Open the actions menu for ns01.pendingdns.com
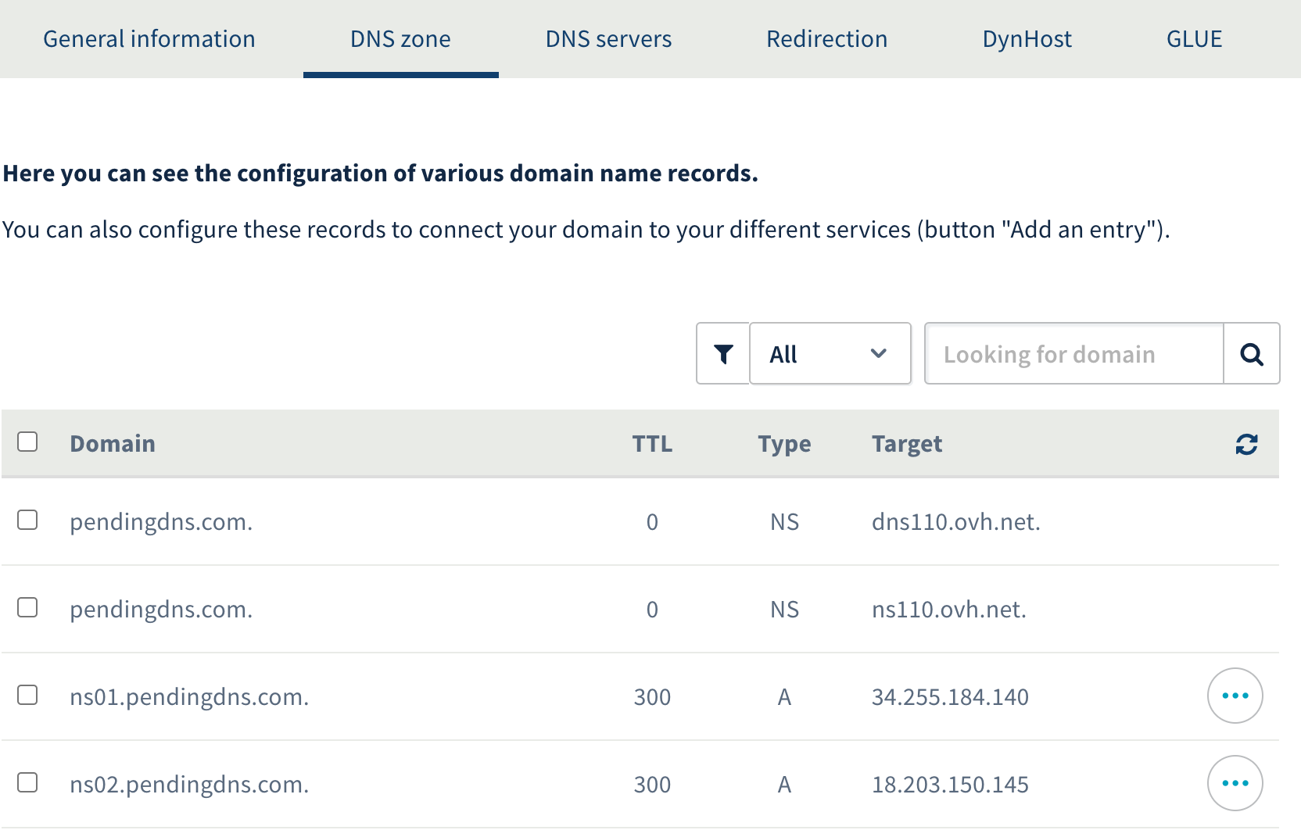1301x830 pixels. (x=1235, y=696)
